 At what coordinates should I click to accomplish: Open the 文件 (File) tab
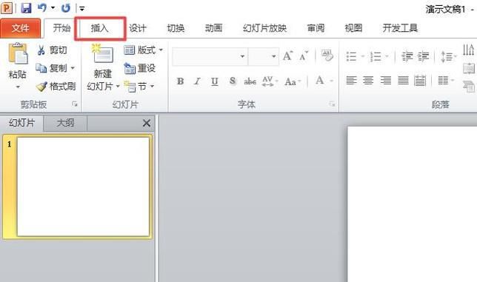point(21,28)
